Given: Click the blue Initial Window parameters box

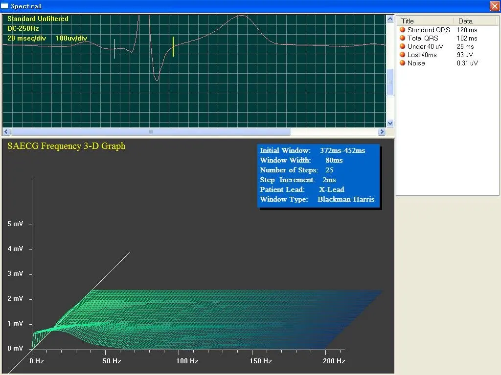Looking at the screenshot, I should pyautogui.click(x=318, y=176).
